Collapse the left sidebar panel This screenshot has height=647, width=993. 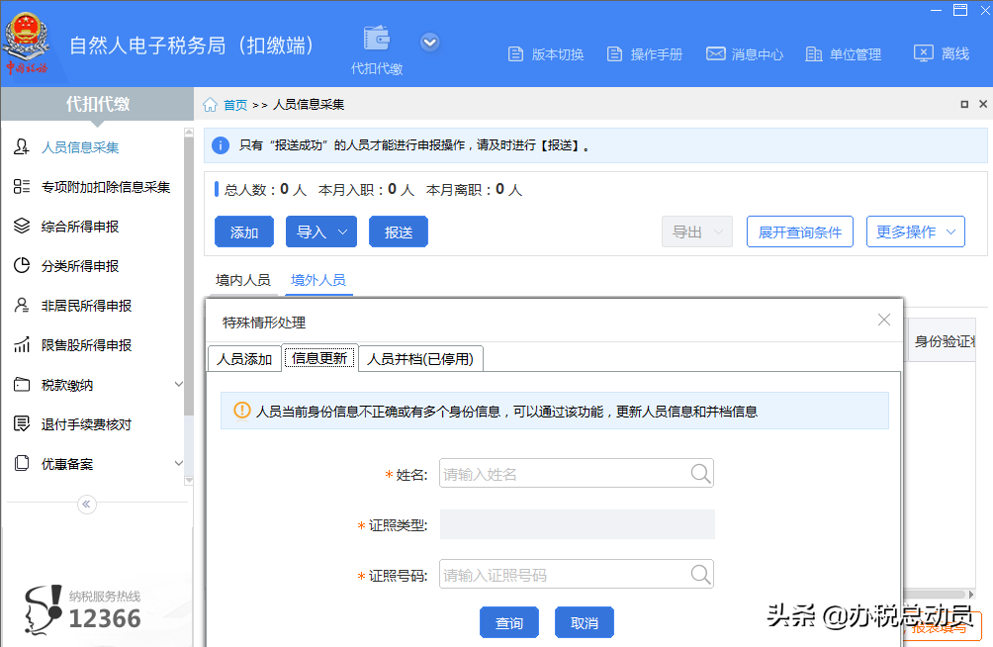[x=86, y=504]
